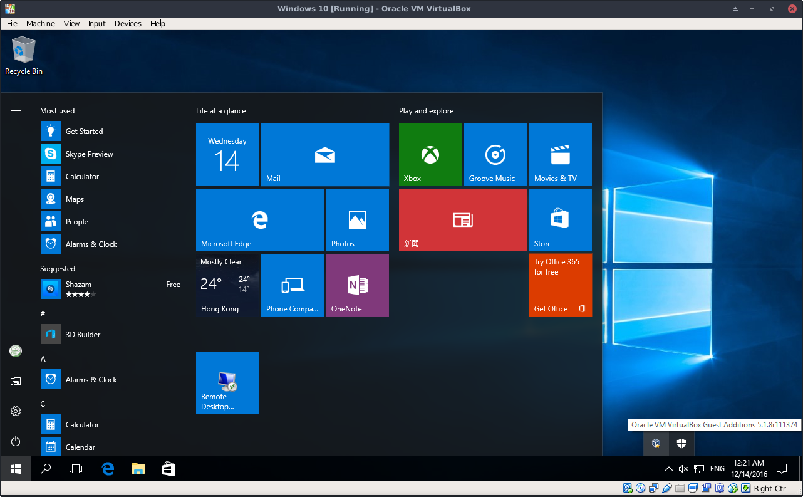Click the Windows Start button
The image size is (803, 497).
[16, 469]
